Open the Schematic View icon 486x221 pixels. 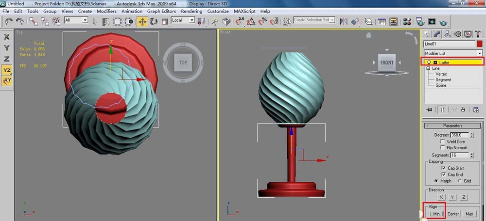[394, 21]
